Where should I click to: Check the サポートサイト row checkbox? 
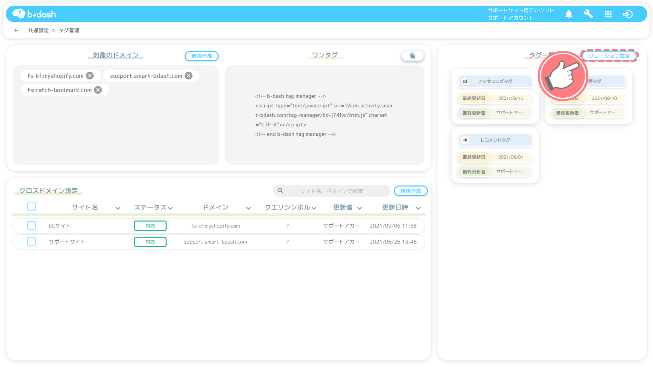coord(31,241)
